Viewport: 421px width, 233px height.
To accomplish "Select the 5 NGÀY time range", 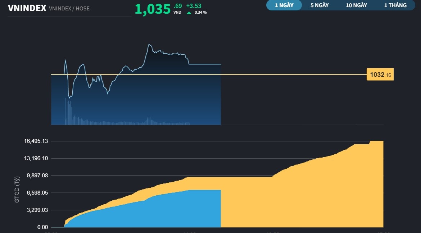I will click(x=319, y=5).
